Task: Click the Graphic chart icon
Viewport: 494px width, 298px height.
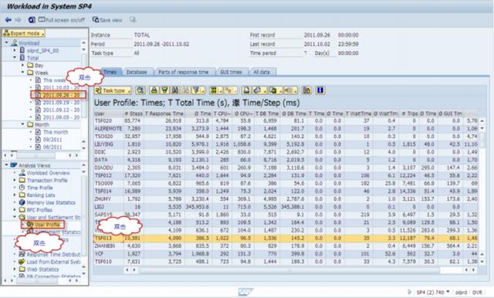Action: click(x=306, y=90)
